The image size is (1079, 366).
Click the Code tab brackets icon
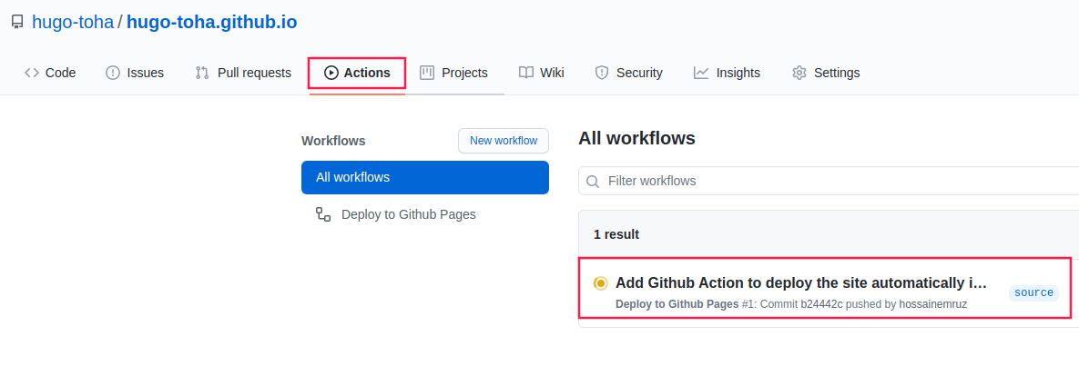click(x=32, y=73)
